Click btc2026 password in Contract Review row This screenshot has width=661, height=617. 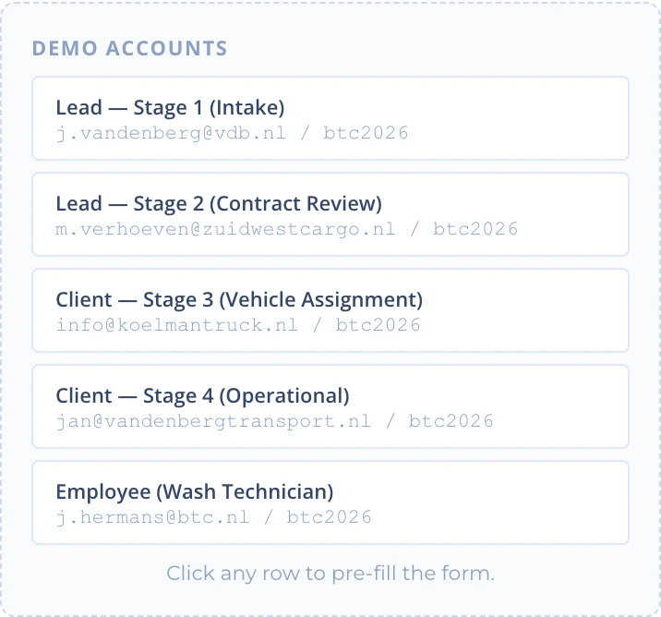coord(475,229)
